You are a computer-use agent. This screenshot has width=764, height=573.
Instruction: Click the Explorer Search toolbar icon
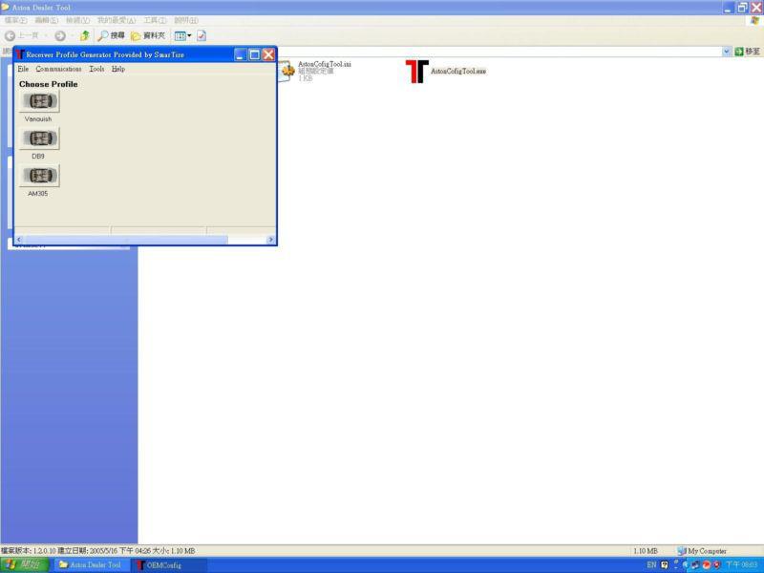pyautogui.click(x=111, y=35)
